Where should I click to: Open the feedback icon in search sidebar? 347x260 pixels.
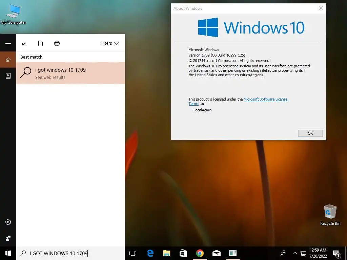[x=8, y=238]
